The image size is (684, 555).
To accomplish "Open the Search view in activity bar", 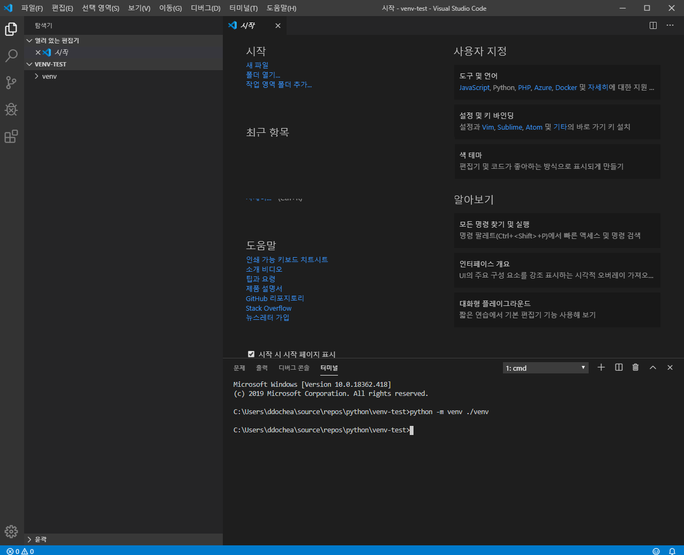I will 11,56.
